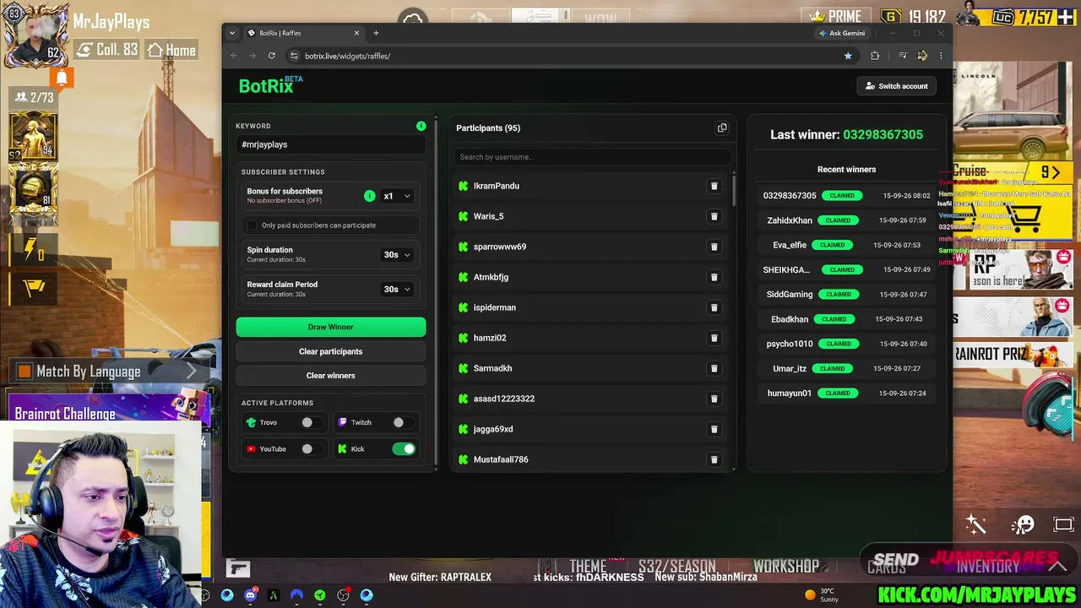This screenshot has height=608, width=1081.
Task: Disable the Kick platform switch
Action: (x=404, y=449)
